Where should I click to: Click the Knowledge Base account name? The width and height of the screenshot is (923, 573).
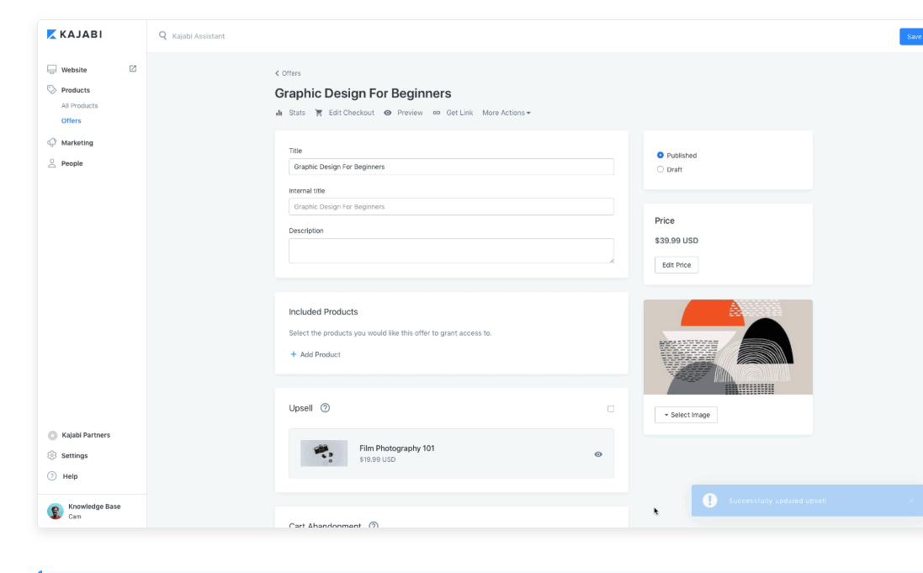94,507
